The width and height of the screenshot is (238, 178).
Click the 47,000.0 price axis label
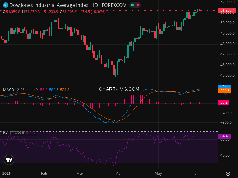pyautogui.click(x=227, y=54)
